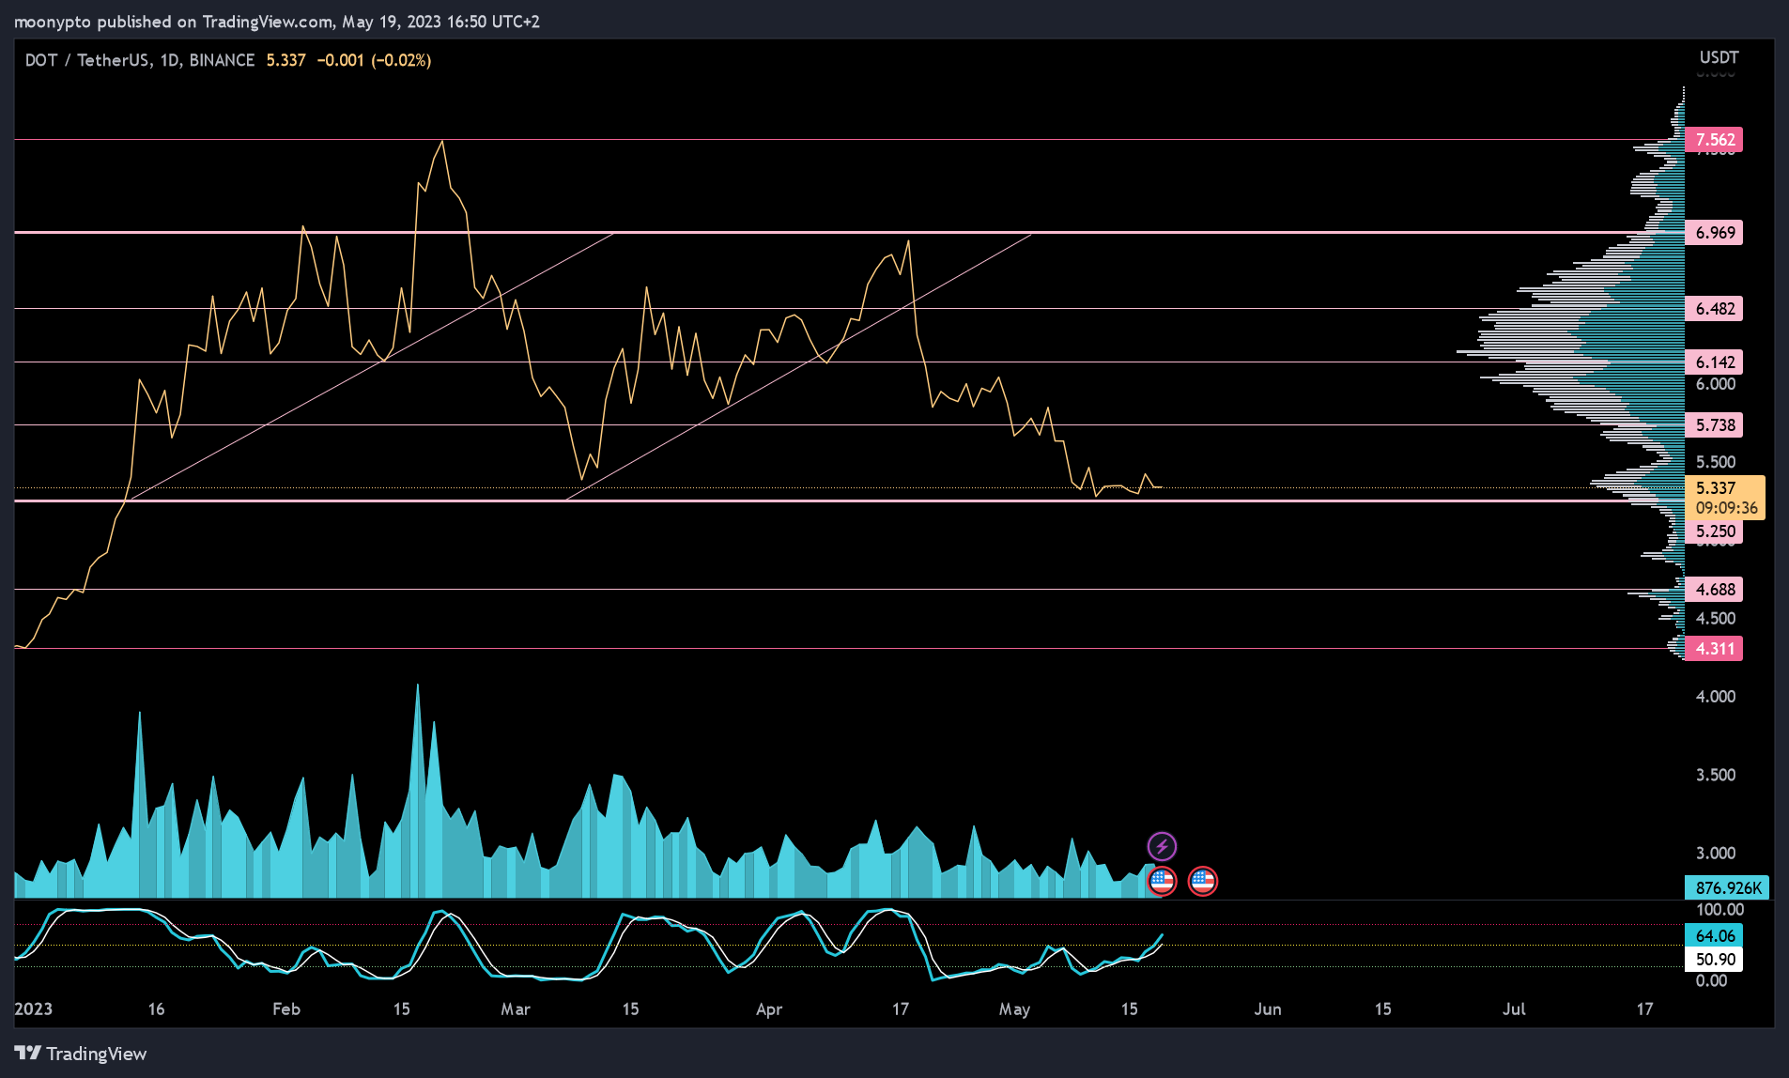
Task: Click the 100.00 oscillator scale label
Action: 1720,910
